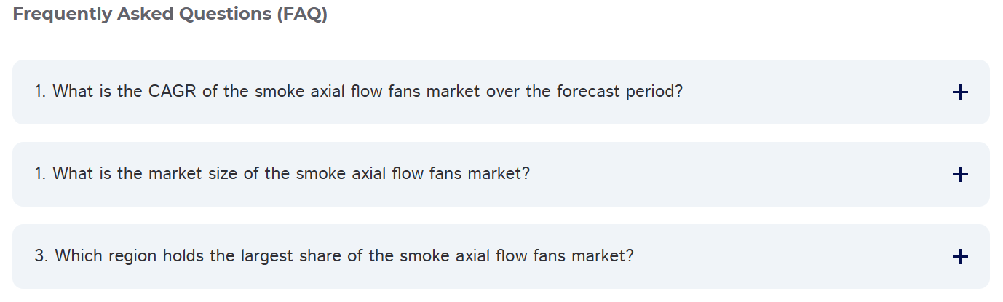Toggle the third FAQ accordion row about region
1003x302 pixels.
tap(501, 257)
